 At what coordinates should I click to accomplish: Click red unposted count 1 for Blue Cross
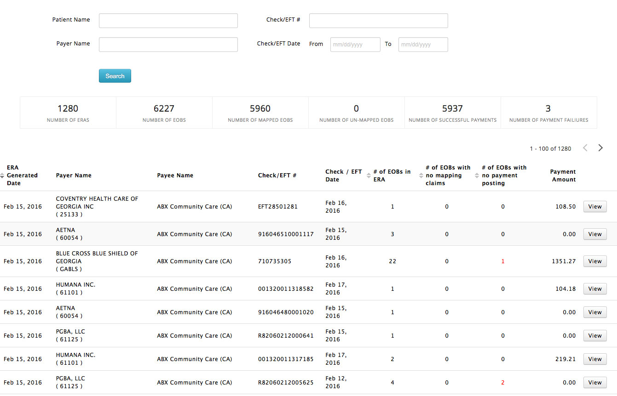point(503,261)
